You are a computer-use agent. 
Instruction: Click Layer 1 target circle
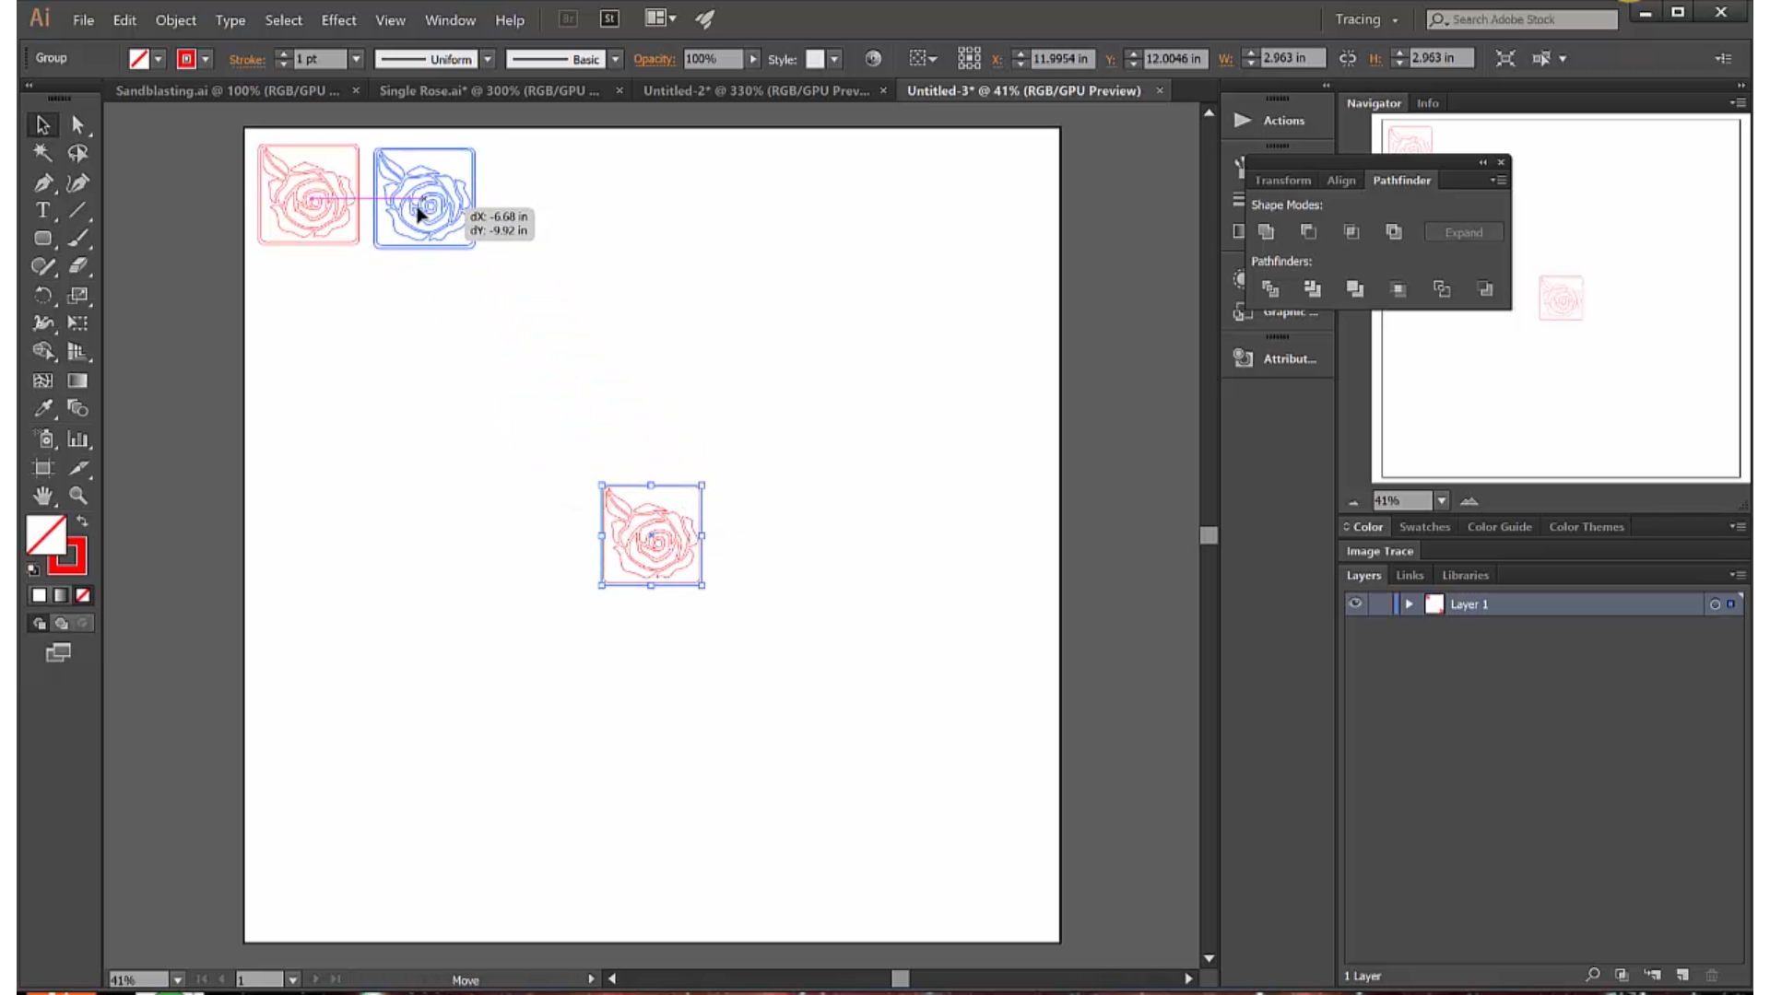pyautogui.click(x=1715, y=604)
